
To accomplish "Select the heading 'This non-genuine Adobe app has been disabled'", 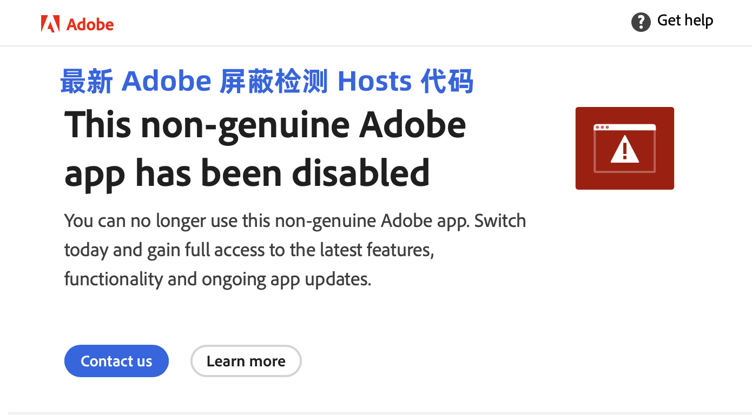I will coord(265,149).
